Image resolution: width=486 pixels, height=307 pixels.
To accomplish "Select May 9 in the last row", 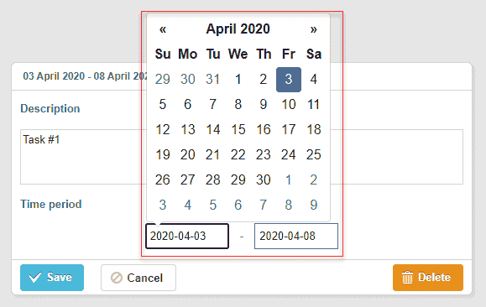I will (314, 205).
